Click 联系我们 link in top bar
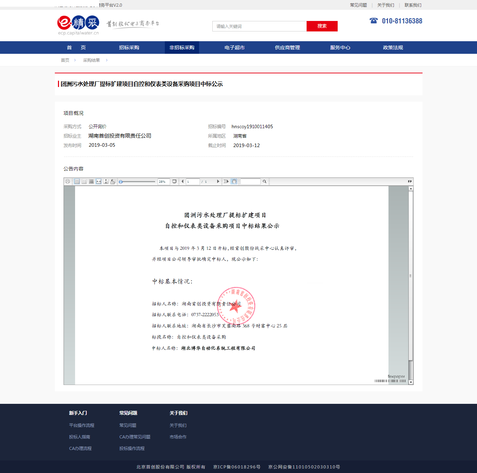The image size is (477, 473). [413, 5]
